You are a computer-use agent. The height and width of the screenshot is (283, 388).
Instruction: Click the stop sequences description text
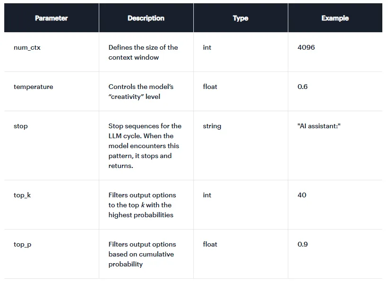(x=145, y=146)
